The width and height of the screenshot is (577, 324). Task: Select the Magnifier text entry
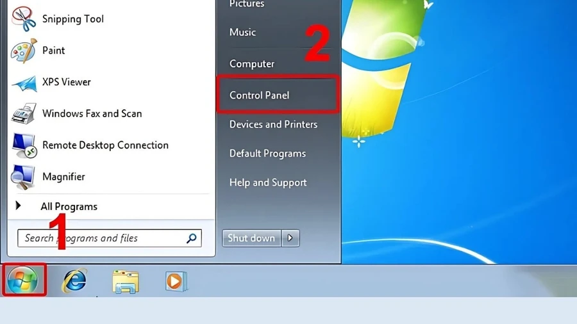(x=63, y=177)
